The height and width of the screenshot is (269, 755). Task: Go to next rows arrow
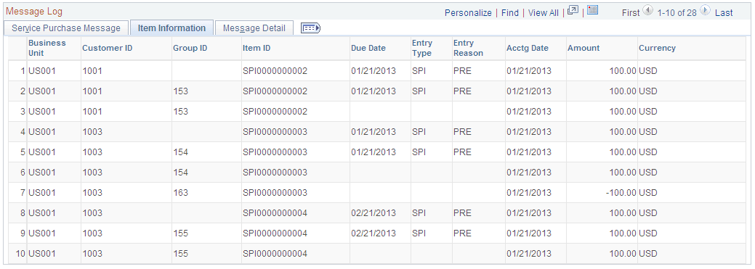click(706, 11)
